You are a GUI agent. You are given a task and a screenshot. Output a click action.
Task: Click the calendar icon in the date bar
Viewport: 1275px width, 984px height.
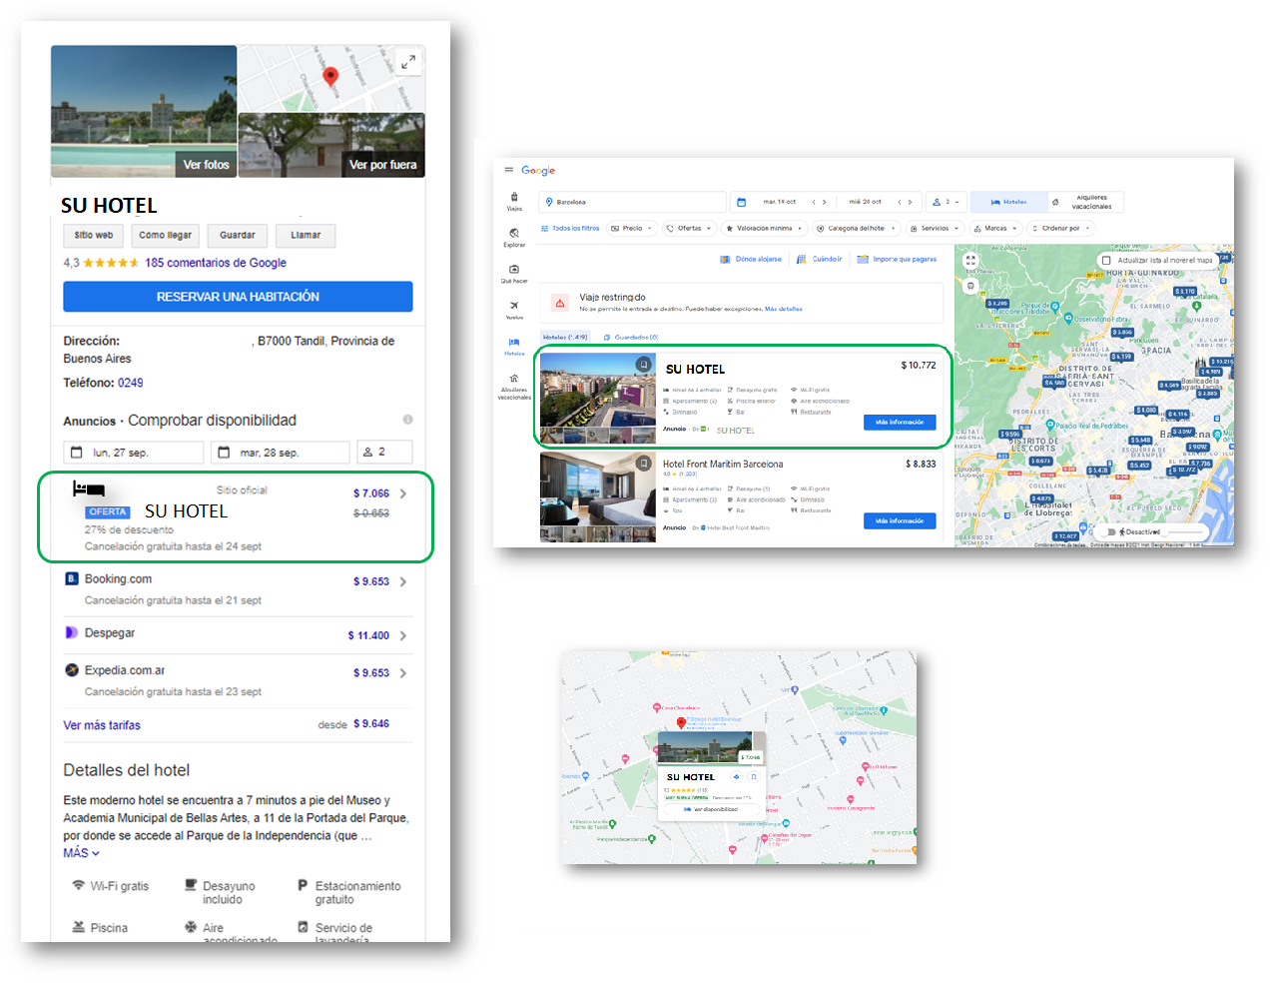point(742,202)
